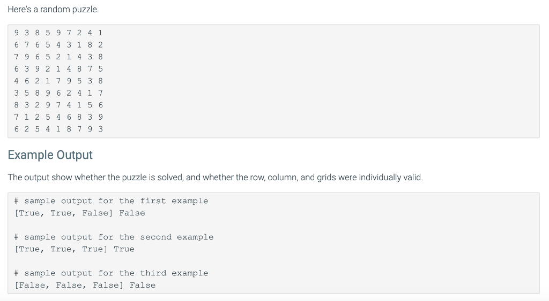Viewport: 549px width, 301px height.
Task: Click the puzzle row '4 6 2 1 7 9 5 3 8'
Action: [x=58, y=81]
